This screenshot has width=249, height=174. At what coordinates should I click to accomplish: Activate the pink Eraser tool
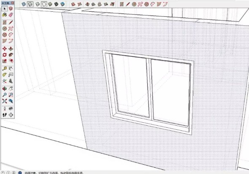[11, 15]
